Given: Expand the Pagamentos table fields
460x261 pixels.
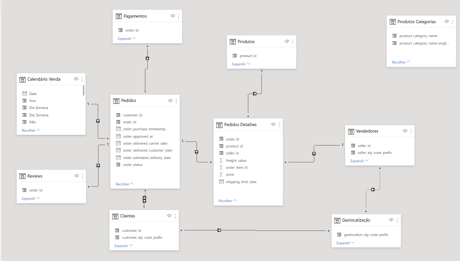Looking at the screenshot, I should pyautogui.click(x=127, y=38).
